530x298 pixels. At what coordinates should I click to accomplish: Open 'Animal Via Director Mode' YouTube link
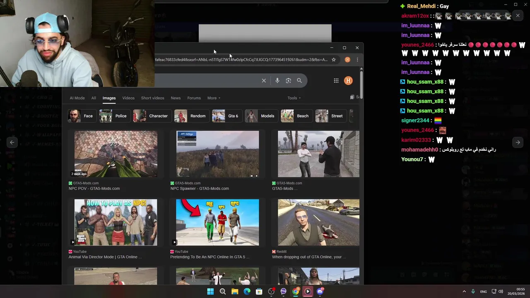[x=105, y=257]
